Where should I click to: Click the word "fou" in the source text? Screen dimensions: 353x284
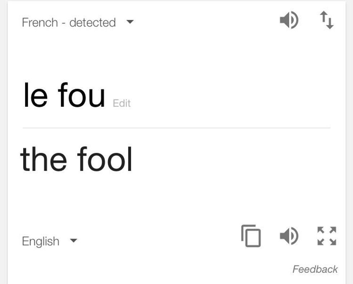click(81, 95)
